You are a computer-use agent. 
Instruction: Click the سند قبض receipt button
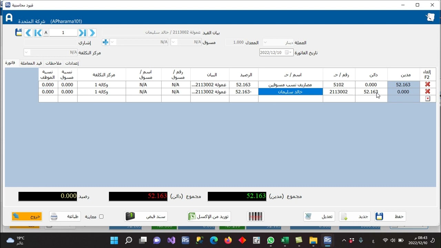146,216
